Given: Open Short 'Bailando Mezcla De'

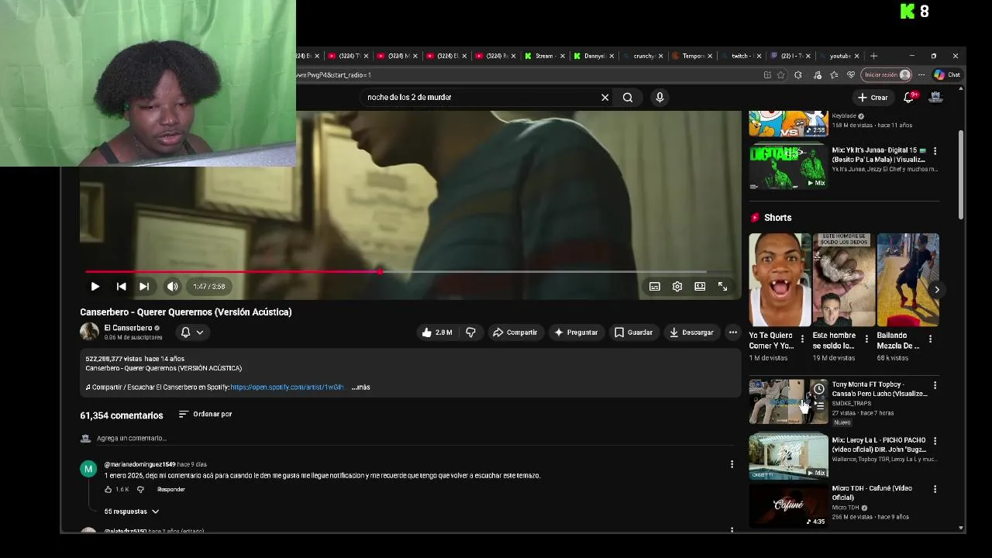Looking at the screenshot, I should coord(908,280).
